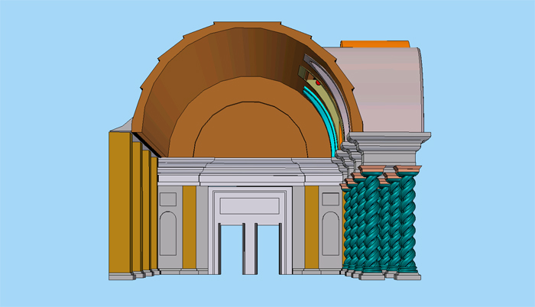Viewport: 535px width, 307px height.
Task: Select the cyan curved arch band
Action: 323,116
